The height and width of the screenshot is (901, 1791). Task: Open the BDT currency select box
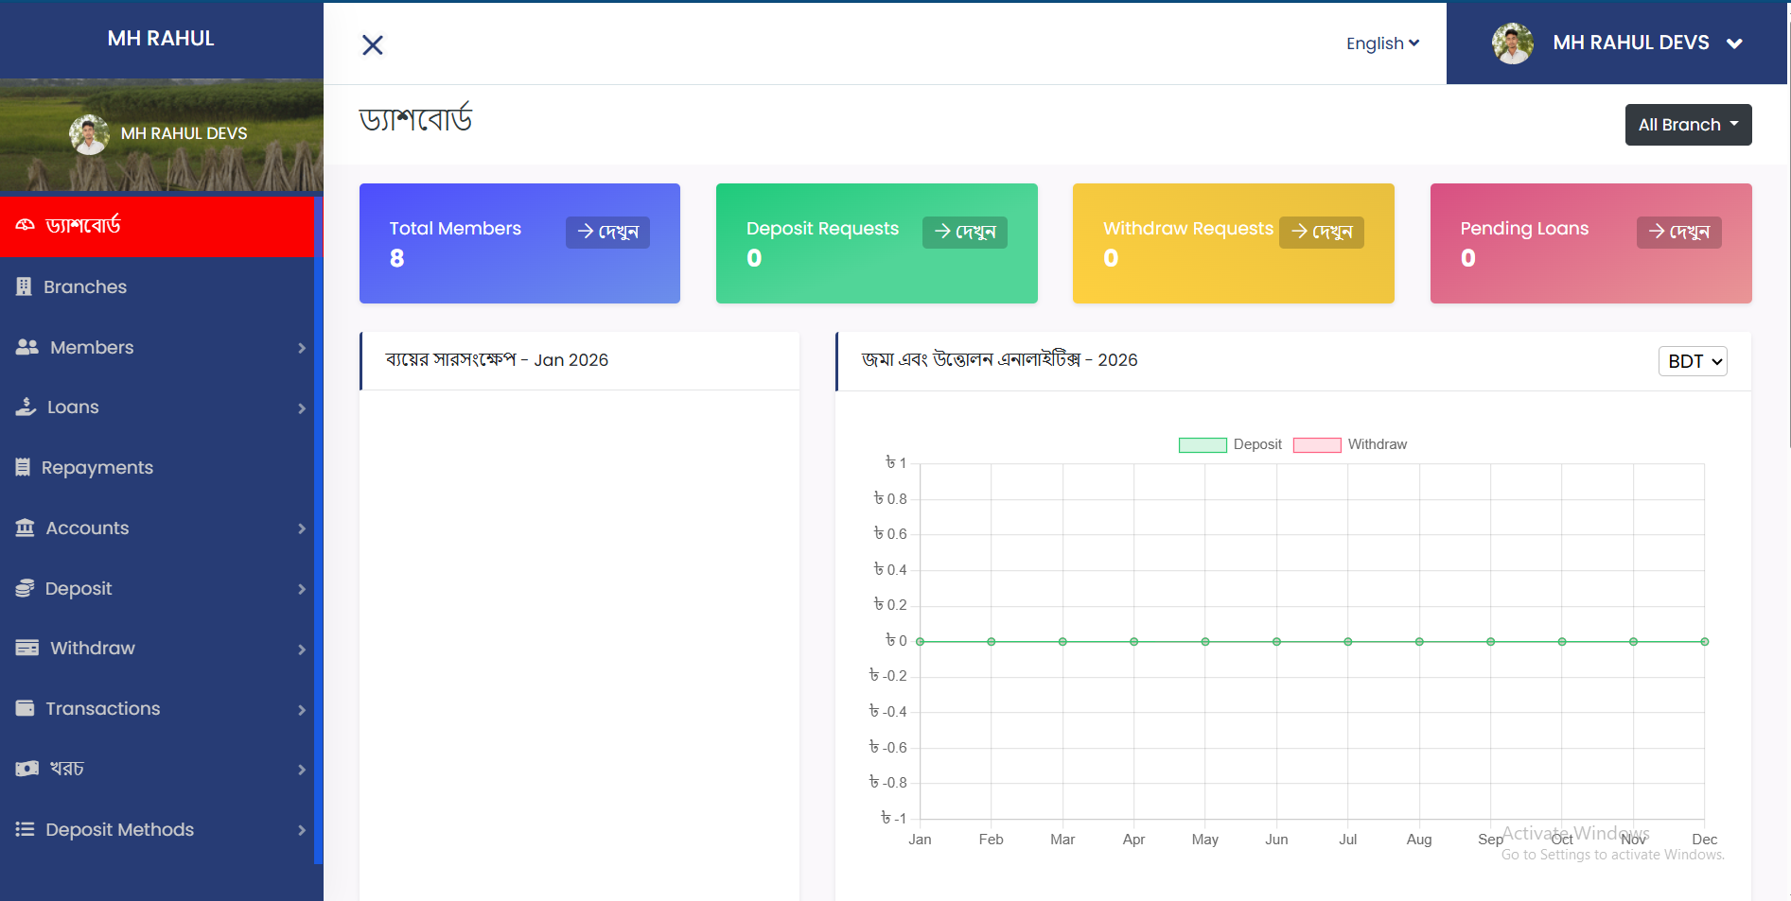pyautogui.click(x=1693, y=361)
